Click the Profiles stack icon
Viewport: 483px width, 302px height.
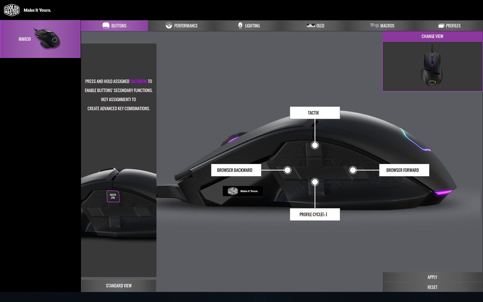pyautogui.click(x=441, y=26)
